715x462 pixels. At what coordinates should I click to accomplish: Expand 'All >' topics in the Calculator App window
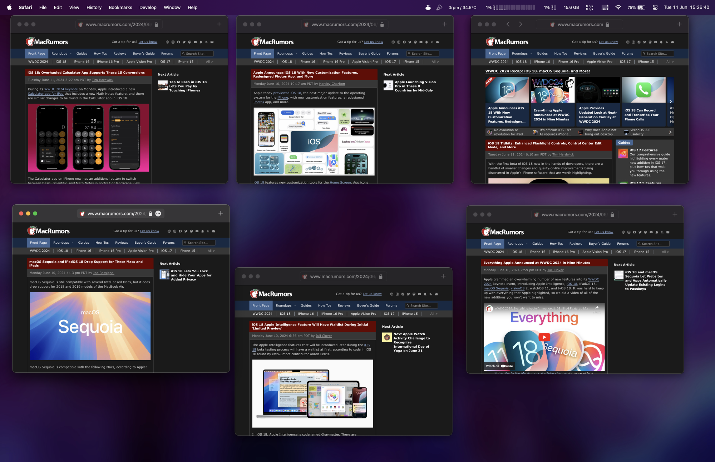click(209, 62)
